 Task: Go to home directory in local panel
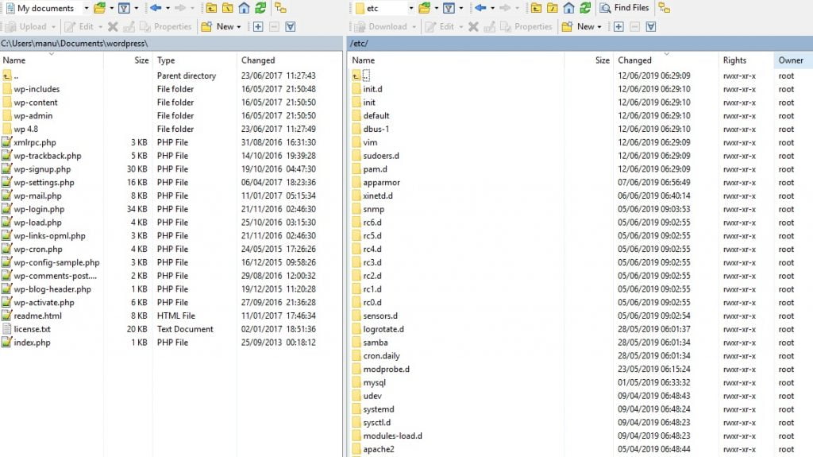[245, 8]
